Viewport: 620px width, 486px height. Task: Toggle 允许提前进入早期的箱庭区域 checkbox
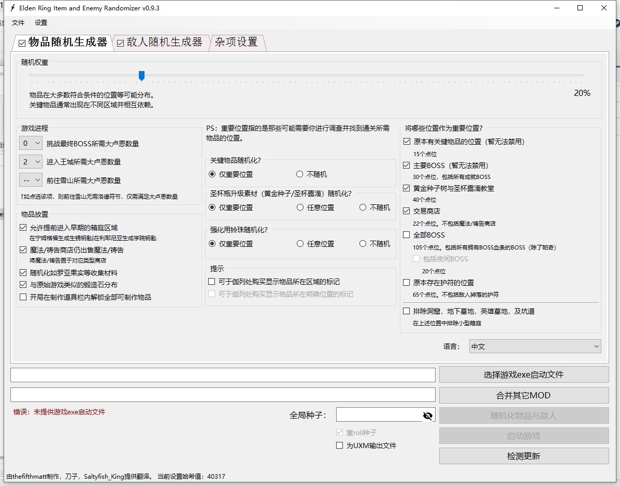[x=23, y=227]
